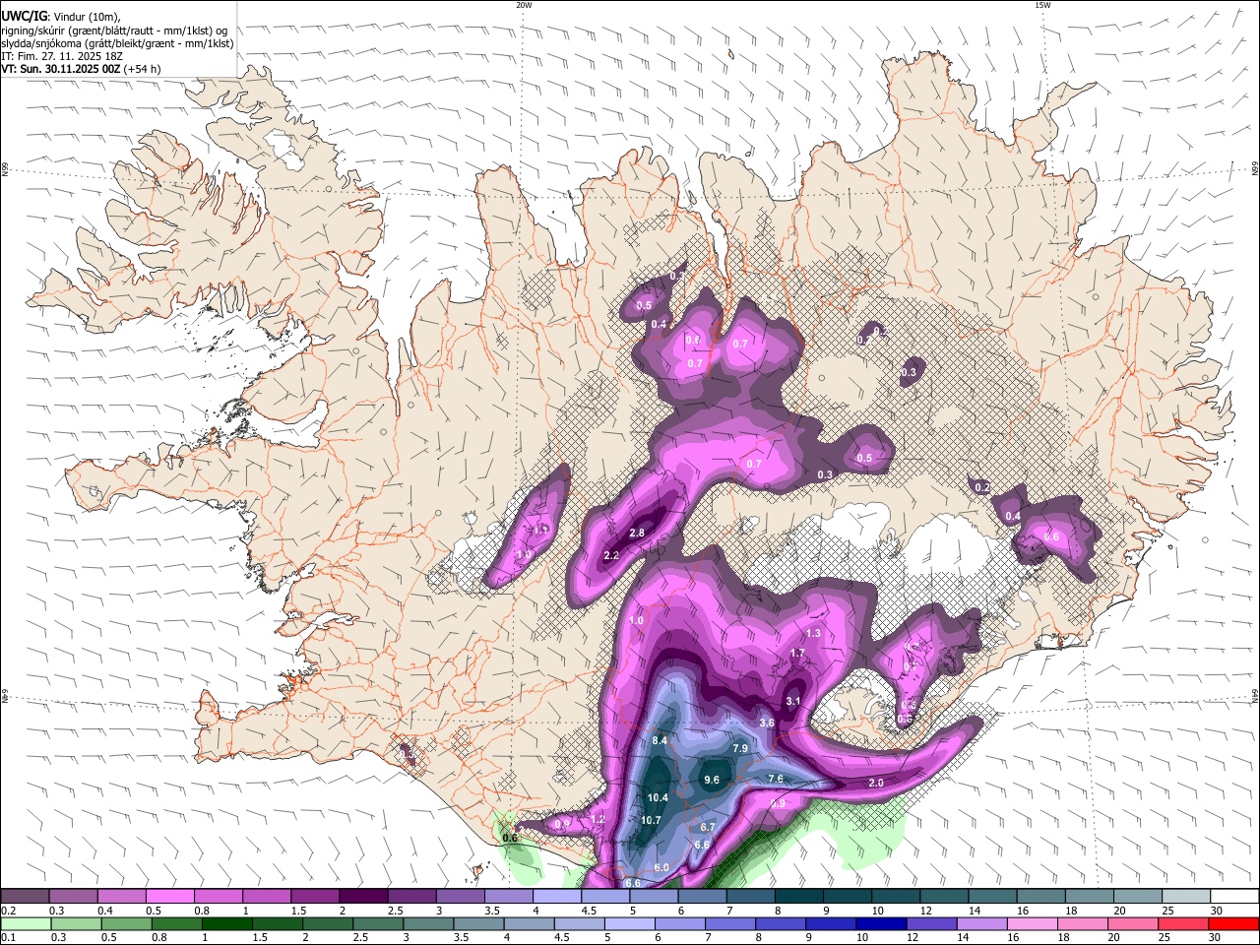Viewport: 1260px width, 945px height.
Task: Pick the white swatch after 30 in upper legend
Action: pos(1235,896)
